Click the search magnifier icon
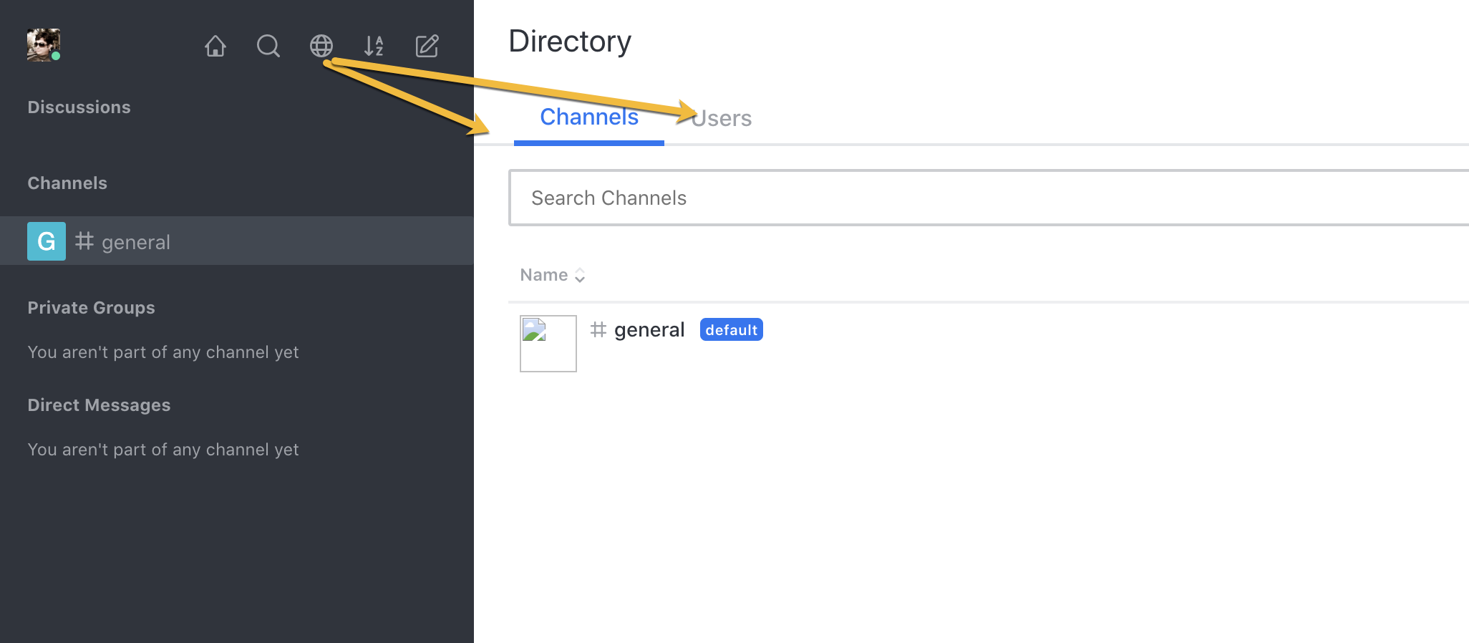 [x=268, y=47]
